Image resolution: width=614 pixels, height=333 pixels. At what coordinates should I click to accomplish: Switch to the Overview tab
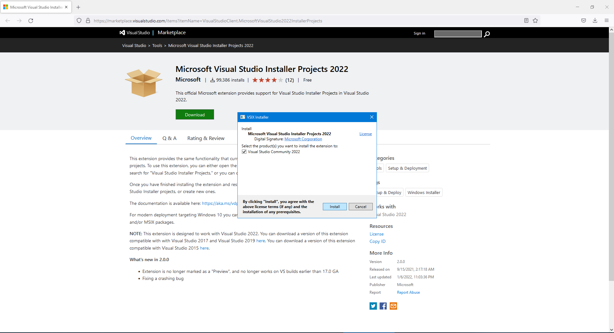coord(141,138)
